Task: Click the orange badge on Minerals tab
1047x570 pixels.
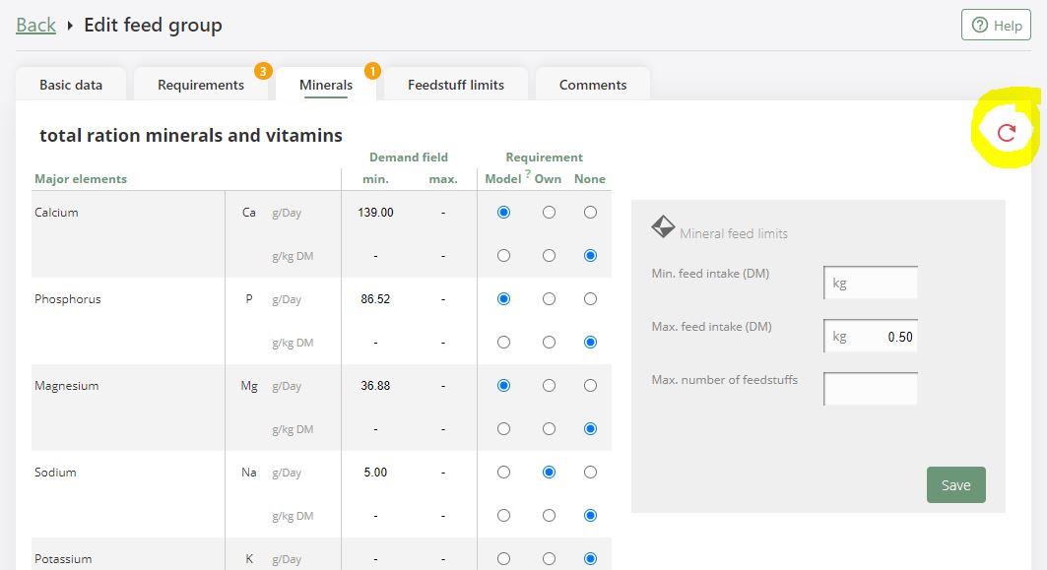Action: click(x=372, y=71)
